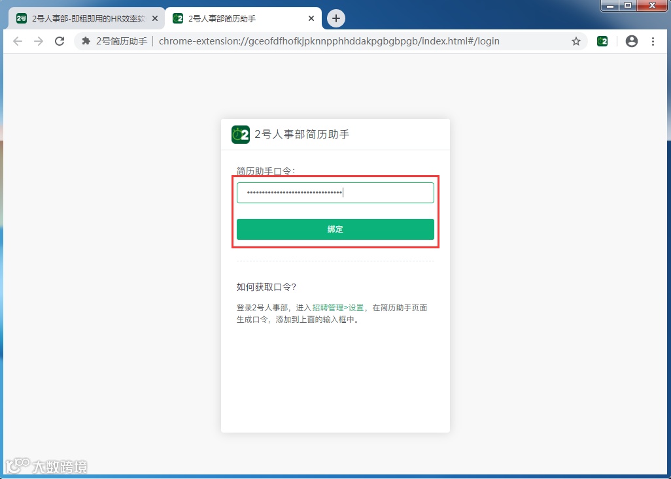671x479 pixels.
Task: Close the 2号人事部简历助手 tab
Action: 311,19
